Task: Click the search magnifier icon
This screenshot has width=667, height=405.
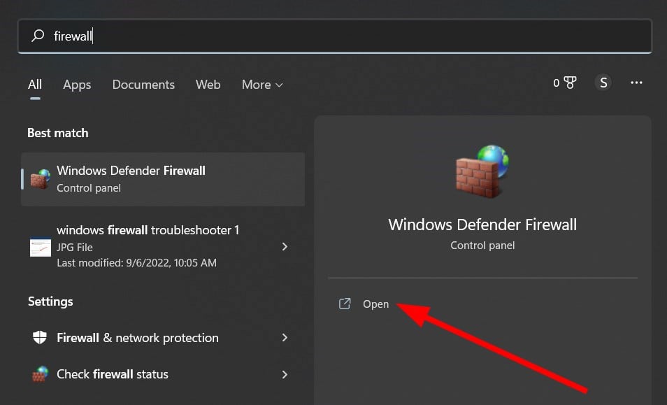Action: (x=38, y=36)
